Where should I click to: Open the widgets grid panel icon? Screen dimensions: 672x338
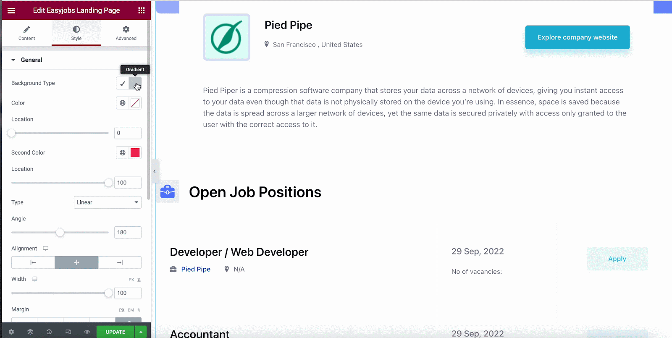click(142, 10)
